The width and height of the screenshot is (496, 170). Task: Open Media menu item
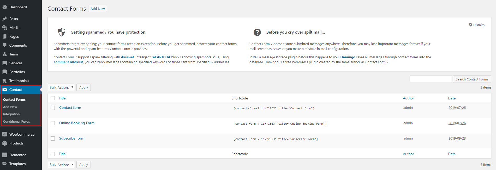click(x=21, y=28)
